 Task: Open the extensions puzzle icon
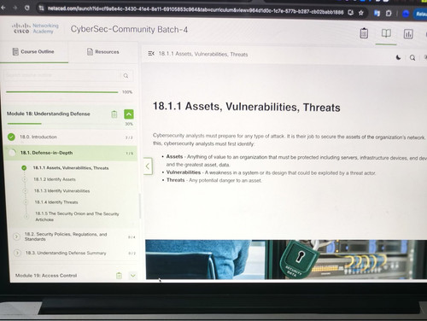[389, 13]
